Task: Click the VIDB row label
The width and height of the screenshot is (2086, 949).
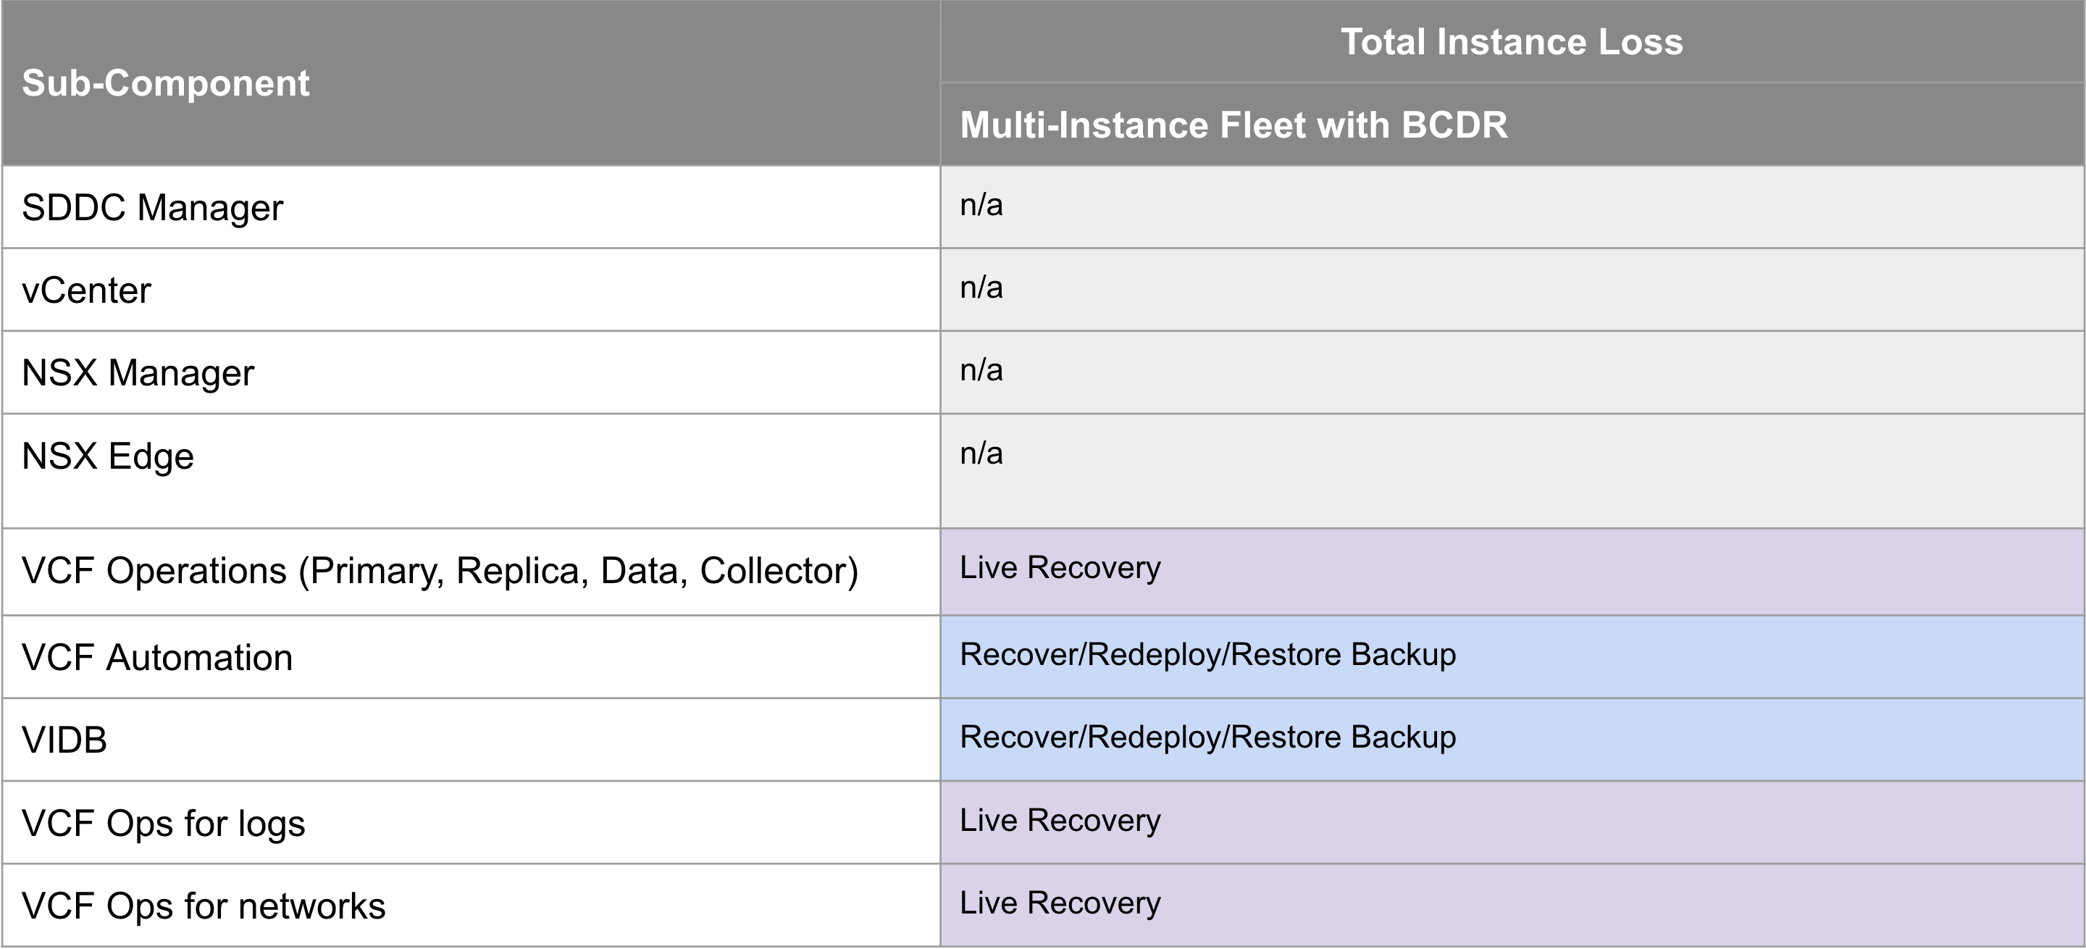Action: click(x=64, y=740)
